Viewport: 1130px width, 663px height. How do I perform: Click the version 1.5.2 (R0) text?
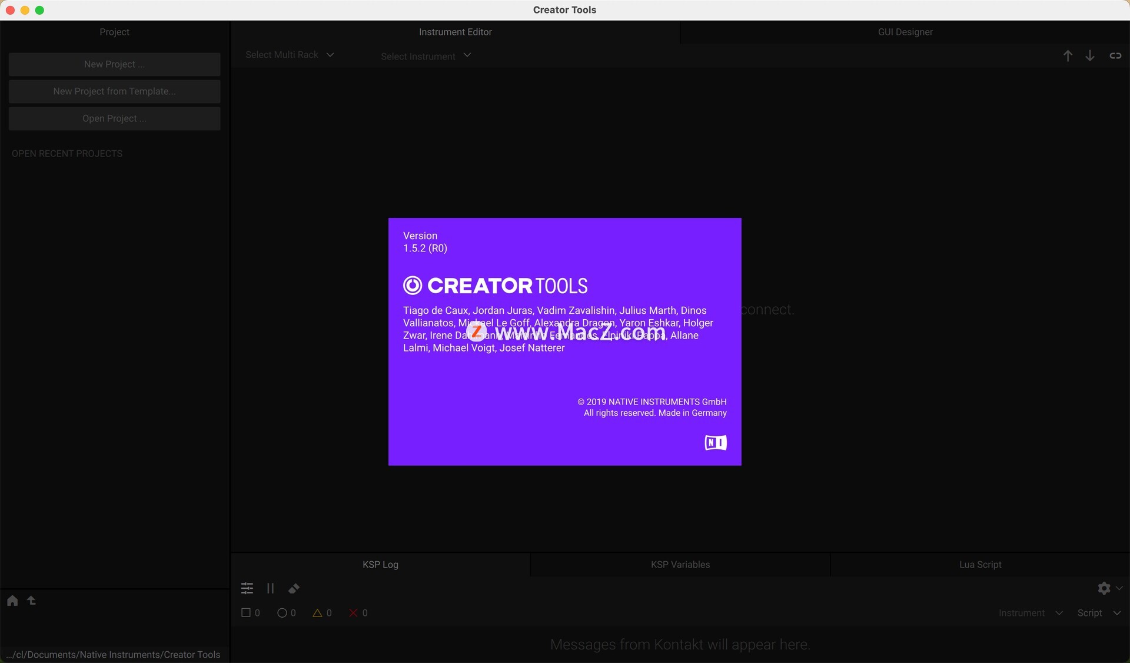(x=425, y=248)
